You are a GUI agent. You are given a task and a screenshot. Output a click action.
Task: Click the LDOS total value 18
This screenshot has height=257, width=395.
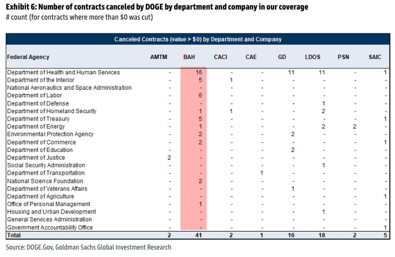(322, 235)
